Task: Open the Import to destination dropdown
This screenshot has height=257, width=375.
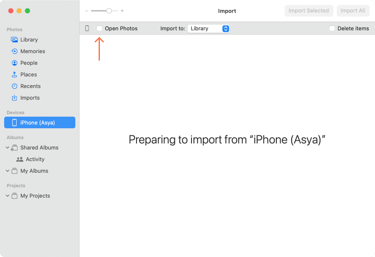Action: click(x=208, y=29)
